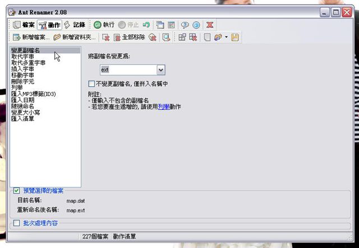Image resolution: width=359 pixels, height=248 pixels.
Task: Click the ext extension input field
Action: 128,70
